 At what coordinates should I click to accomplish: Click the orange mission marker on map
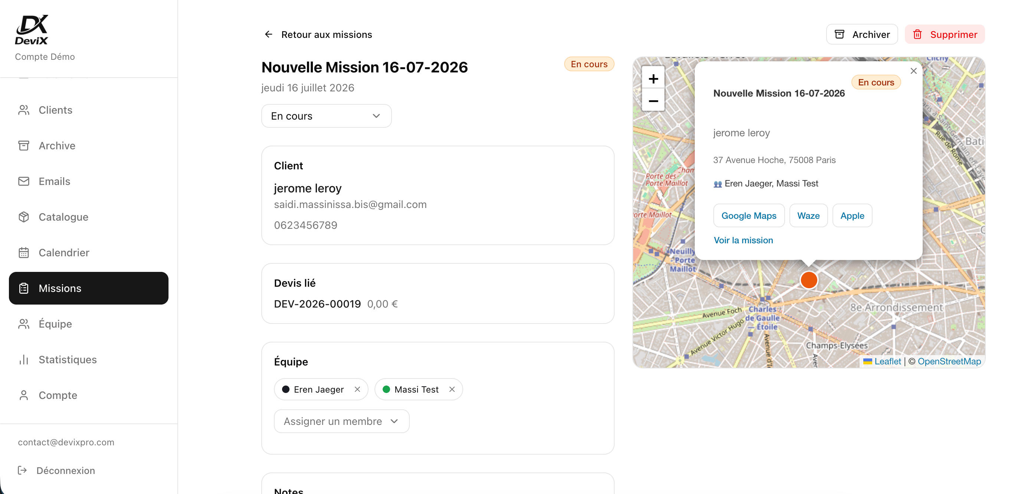click(809, 280)
